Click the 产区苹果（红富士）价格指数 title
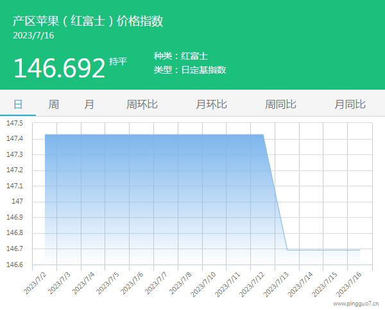Viewport: 385px width, 310px height. [88, 21]
